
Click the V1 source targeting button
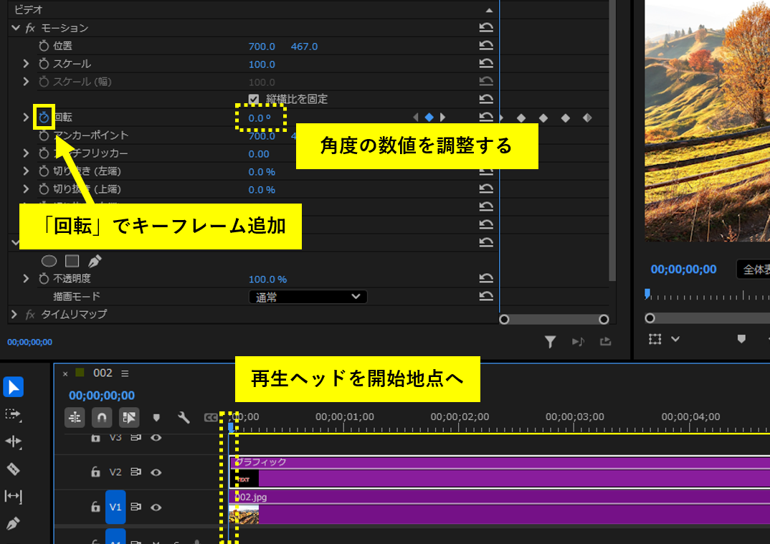point(115,507)
